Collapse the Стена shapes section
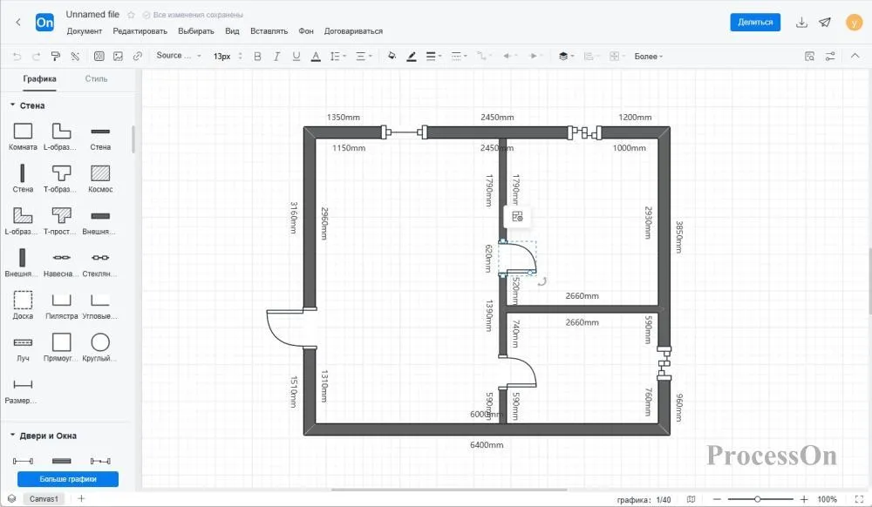This screenshot has width=872, height=507. 12,105
